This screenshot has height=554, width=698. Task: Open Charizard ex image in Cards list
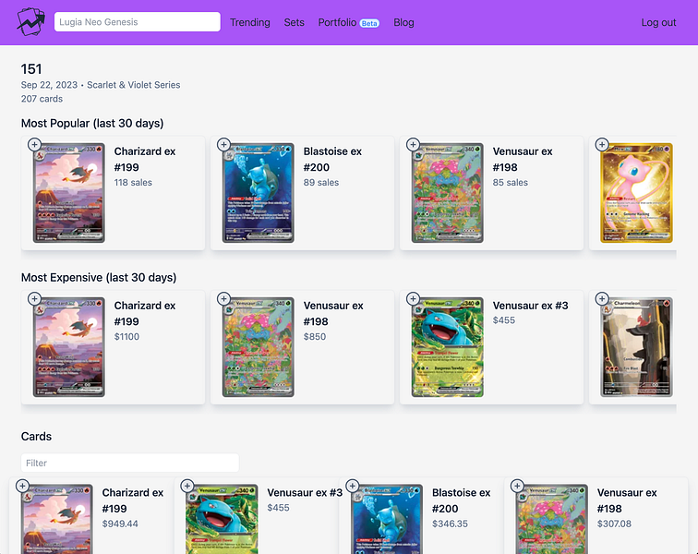coord(57,519)
